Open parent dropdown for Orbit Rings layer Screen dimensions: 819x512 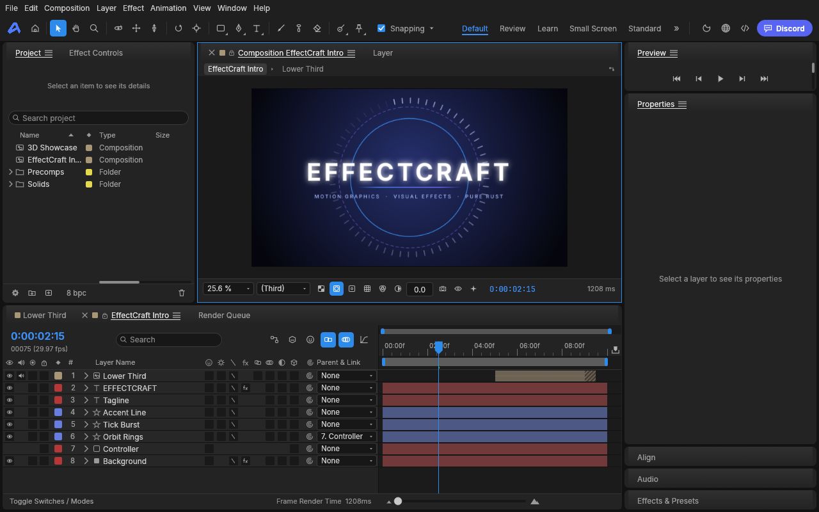tap(346, 436)
